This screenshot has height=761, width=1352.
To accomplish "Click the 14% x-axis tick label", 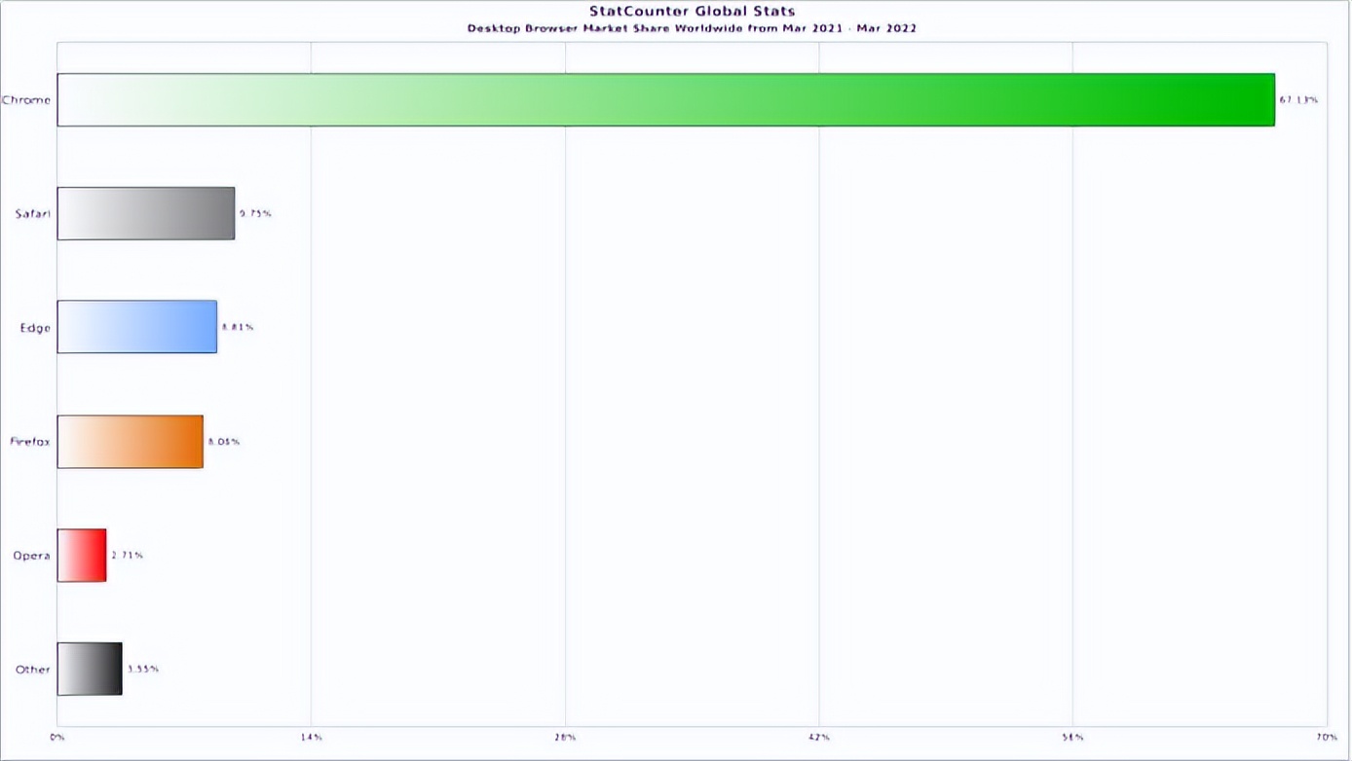I will click(x=312, y=737).
